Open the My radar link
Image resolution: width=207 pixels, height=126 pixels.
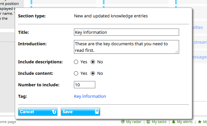(134, 122)
